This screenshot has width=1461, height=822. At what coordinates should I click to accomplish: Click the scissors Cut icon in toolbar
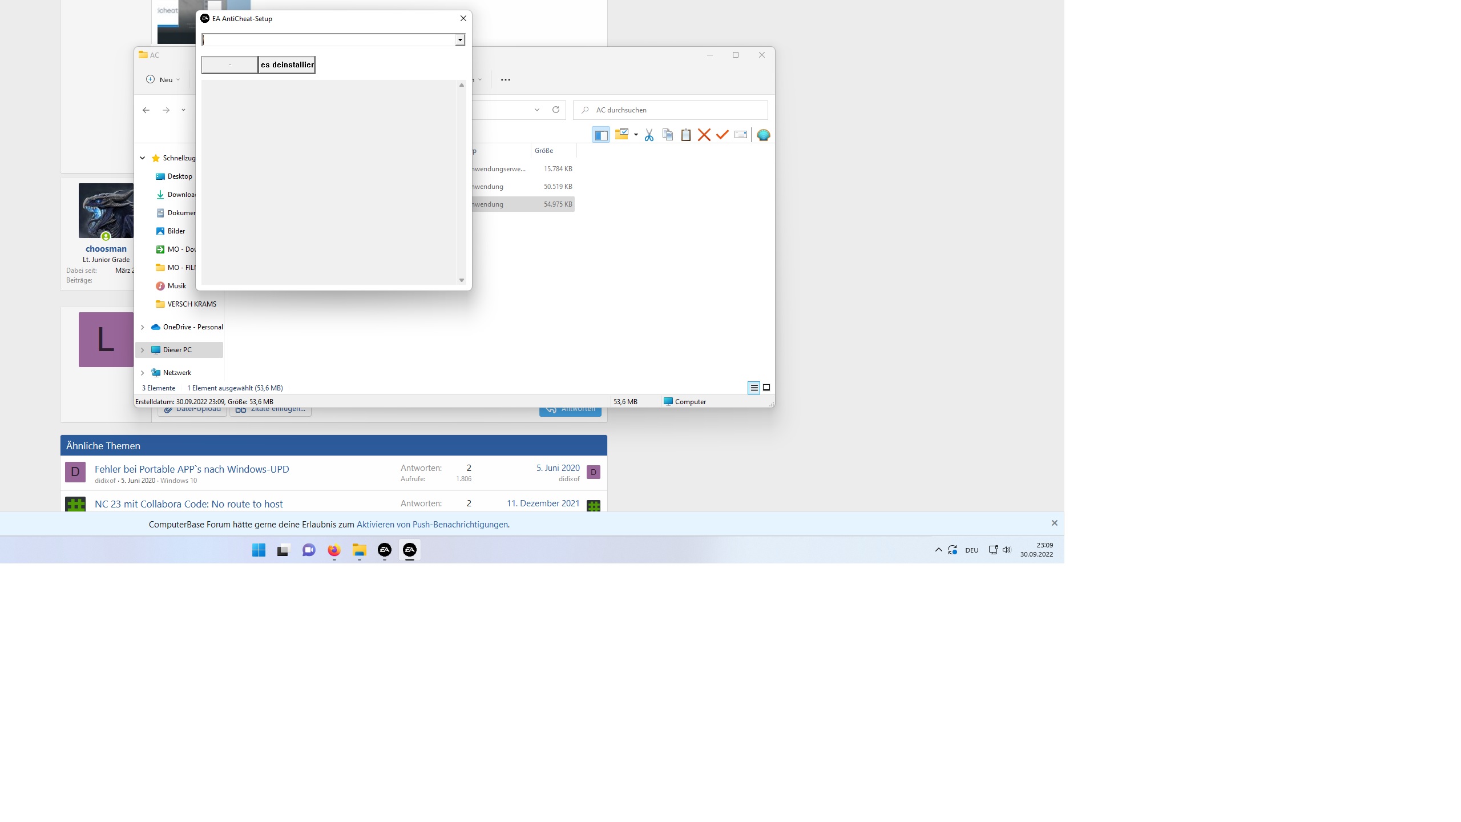coord(649,135)
